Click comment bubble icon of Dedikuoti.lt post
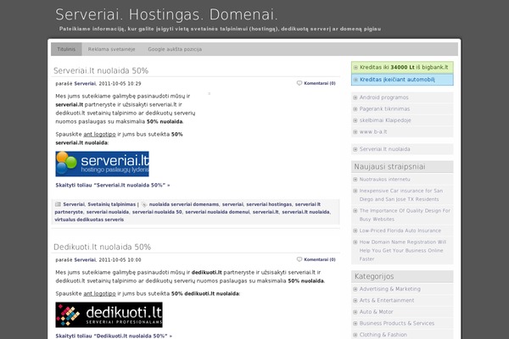 pos(299,259)
